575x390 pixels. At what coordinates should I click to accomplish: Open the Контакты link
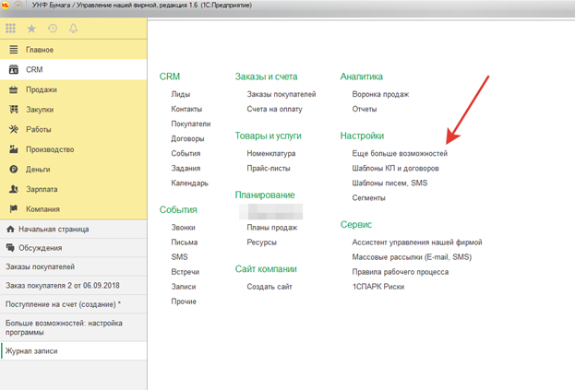tap(186, 109)
